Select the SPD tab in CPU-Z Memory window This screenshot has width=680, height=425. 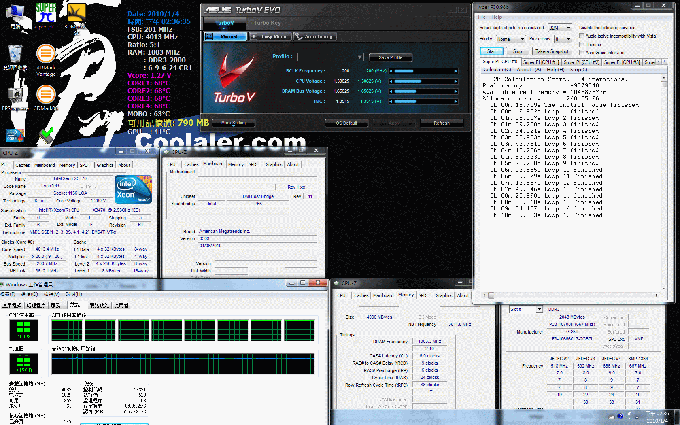[x=422, y=295]
